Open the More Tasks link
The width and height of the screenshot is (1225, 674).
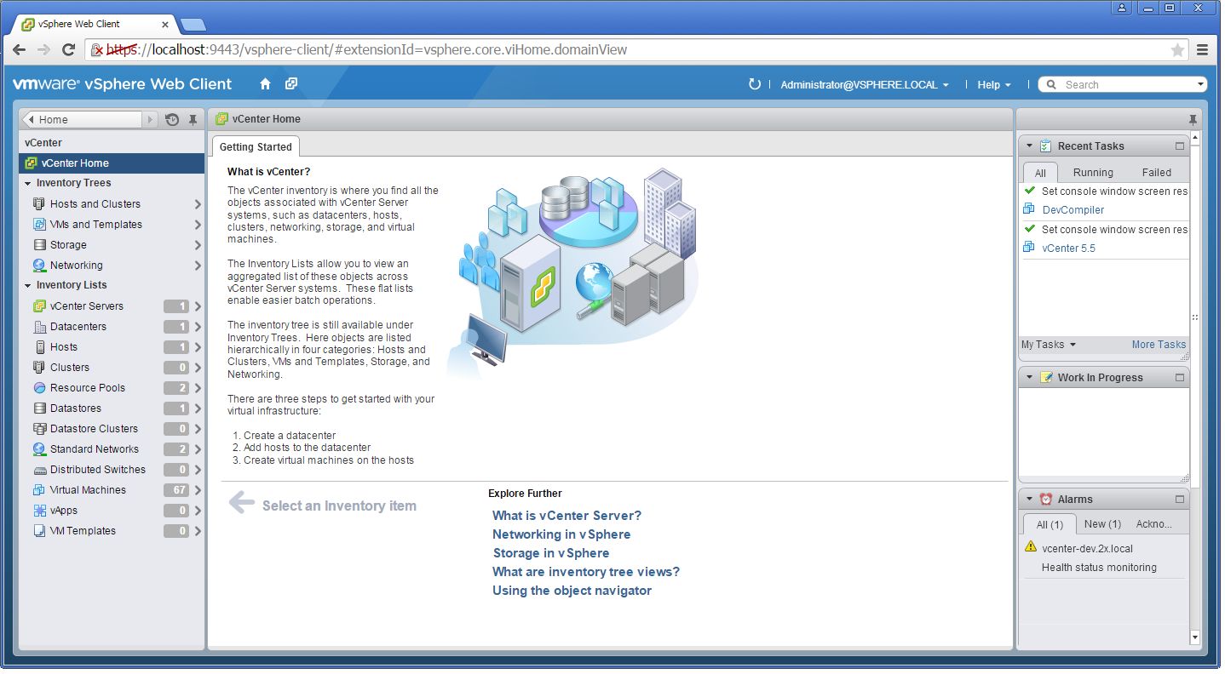tap(1159, 345)
